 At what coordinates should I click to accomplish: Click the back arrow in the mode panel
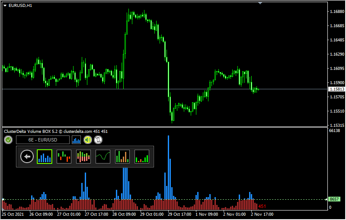pyautogui.click(x=27, y=157)
